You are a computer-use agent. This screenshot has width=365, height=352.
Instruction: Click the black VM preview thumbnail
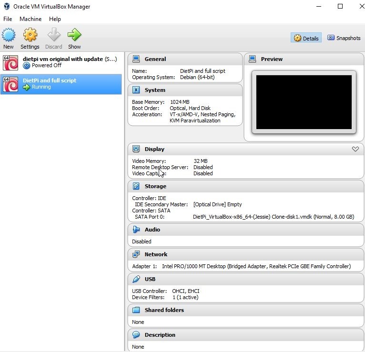coord(304,102)
